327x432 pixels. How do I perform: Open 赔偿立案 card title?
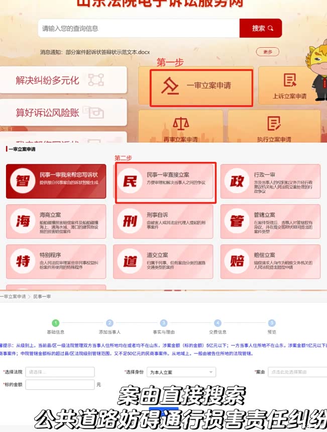point(264,255)
